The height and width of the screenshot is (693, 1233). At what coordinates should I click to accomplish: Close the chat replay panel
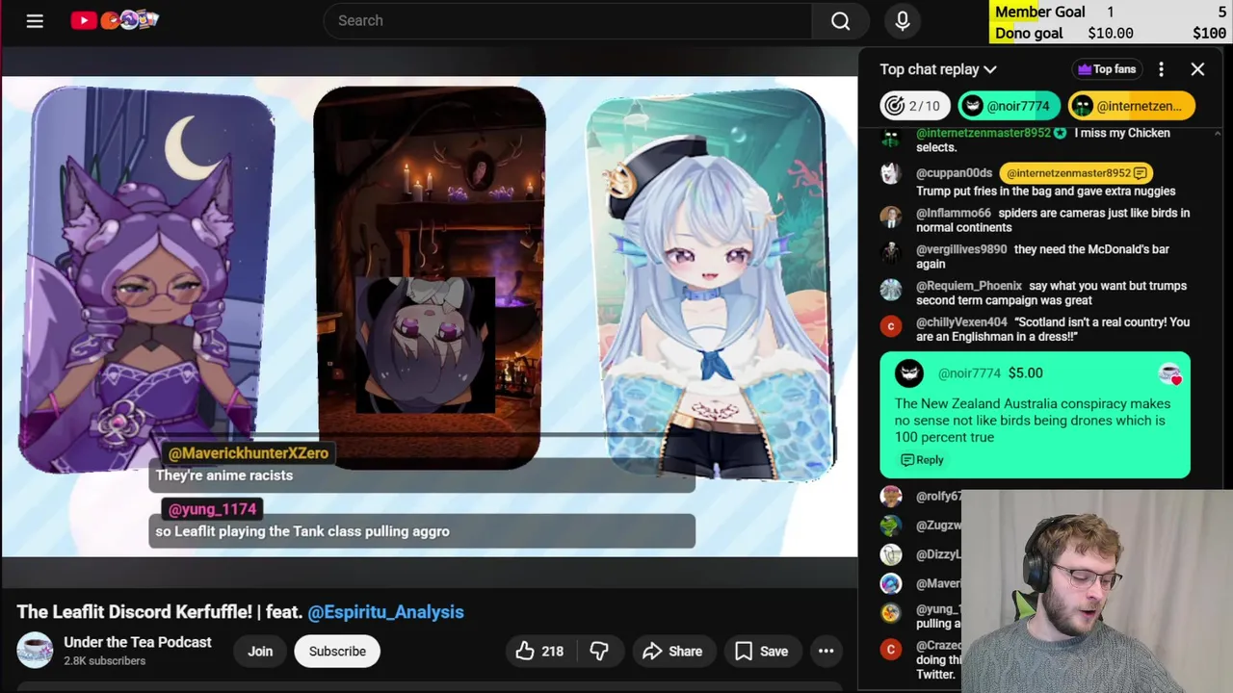1197,69
